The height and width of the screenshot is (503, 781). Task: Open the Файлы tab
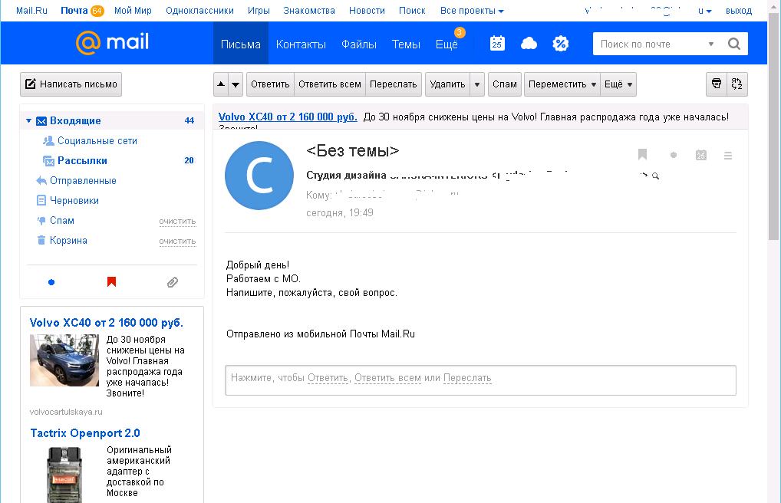(358, 44)
